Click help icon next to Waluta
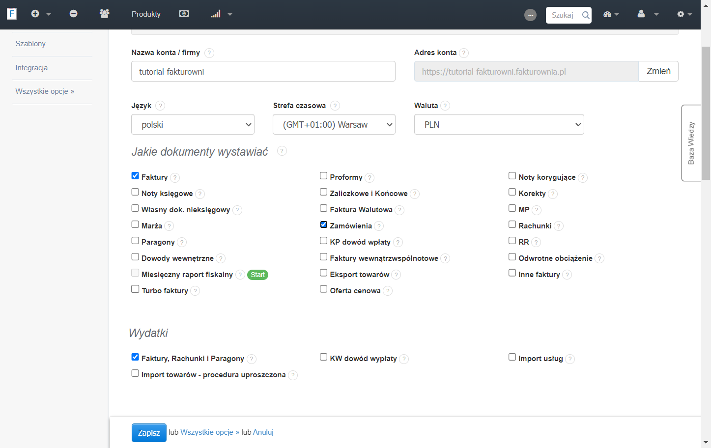The image size is (711, 448). pyautogui.click(x=445, y=106)
